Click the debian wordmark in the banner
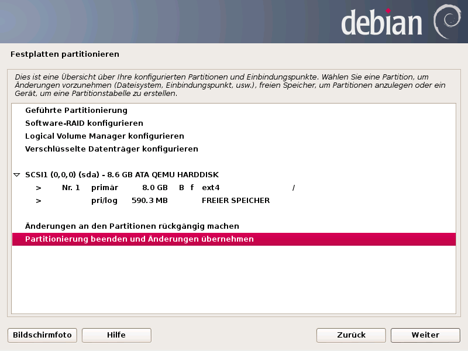 click(x=381, y=23)
